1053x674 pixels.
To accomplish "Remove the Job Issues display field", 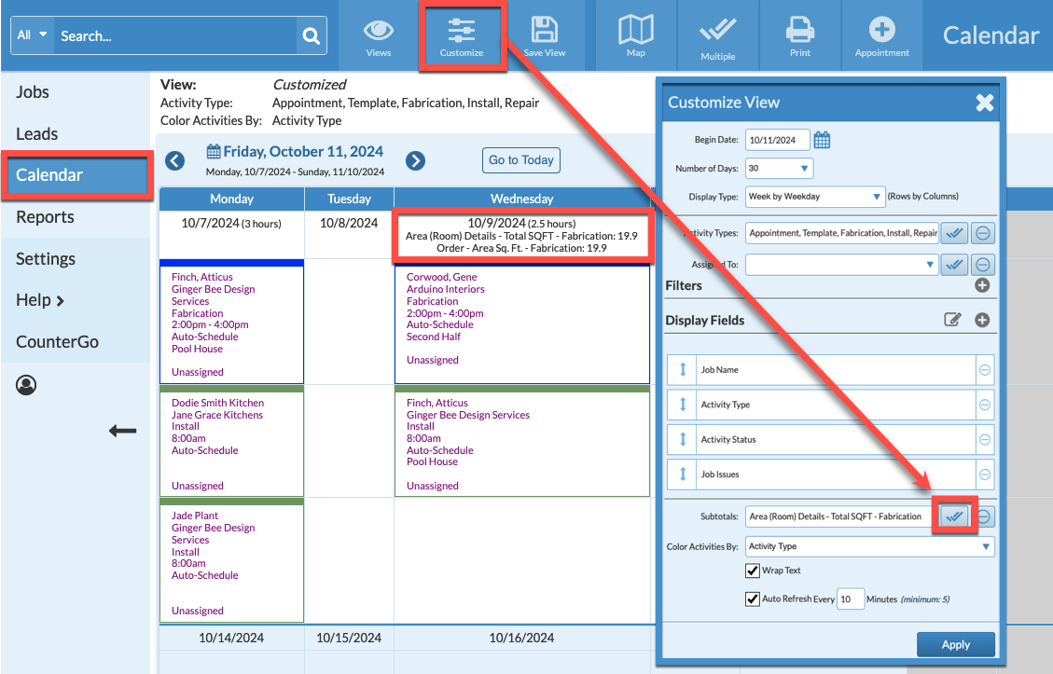I will click(x=985, y=475).
